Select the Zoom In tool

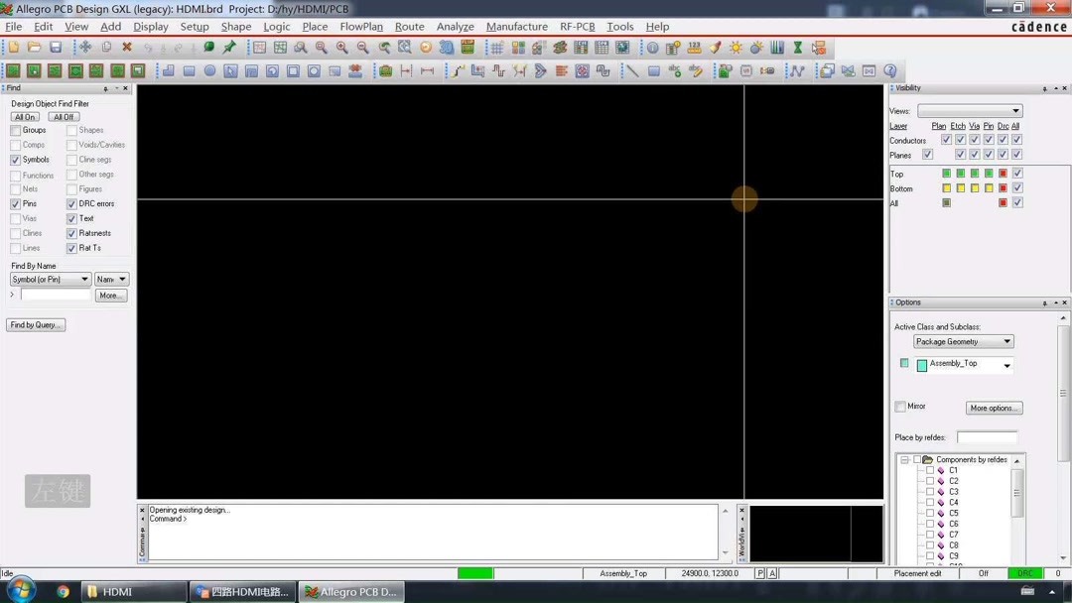342,47
